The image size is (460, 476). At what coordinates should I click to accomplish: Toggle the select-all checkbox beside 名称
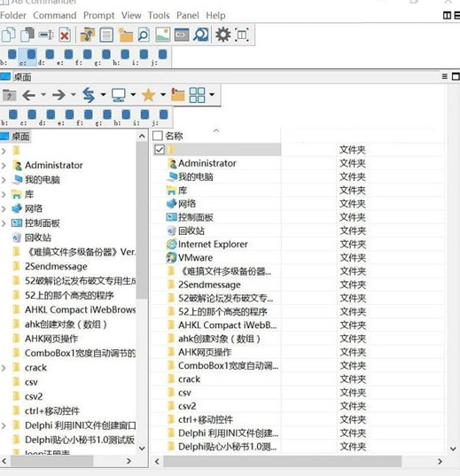coord(158,136)
